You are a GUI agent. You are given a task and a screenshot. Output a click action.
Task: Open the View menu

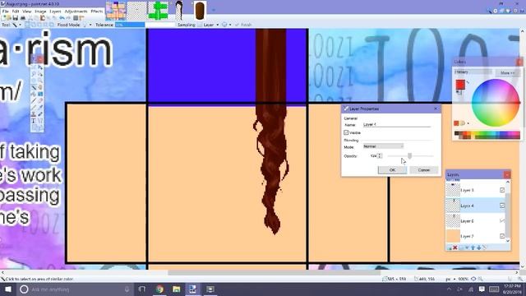[x=27, y=11]
